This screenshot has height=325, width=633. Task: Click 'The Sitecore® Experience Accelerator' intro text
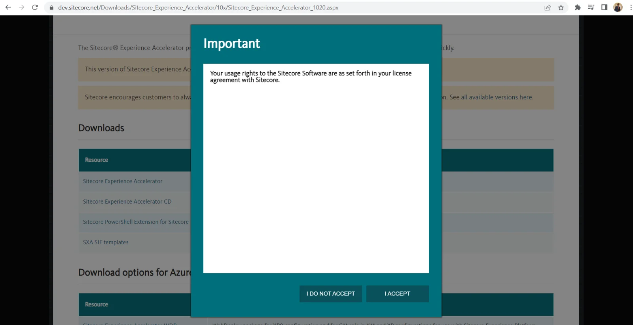[135, 48]
